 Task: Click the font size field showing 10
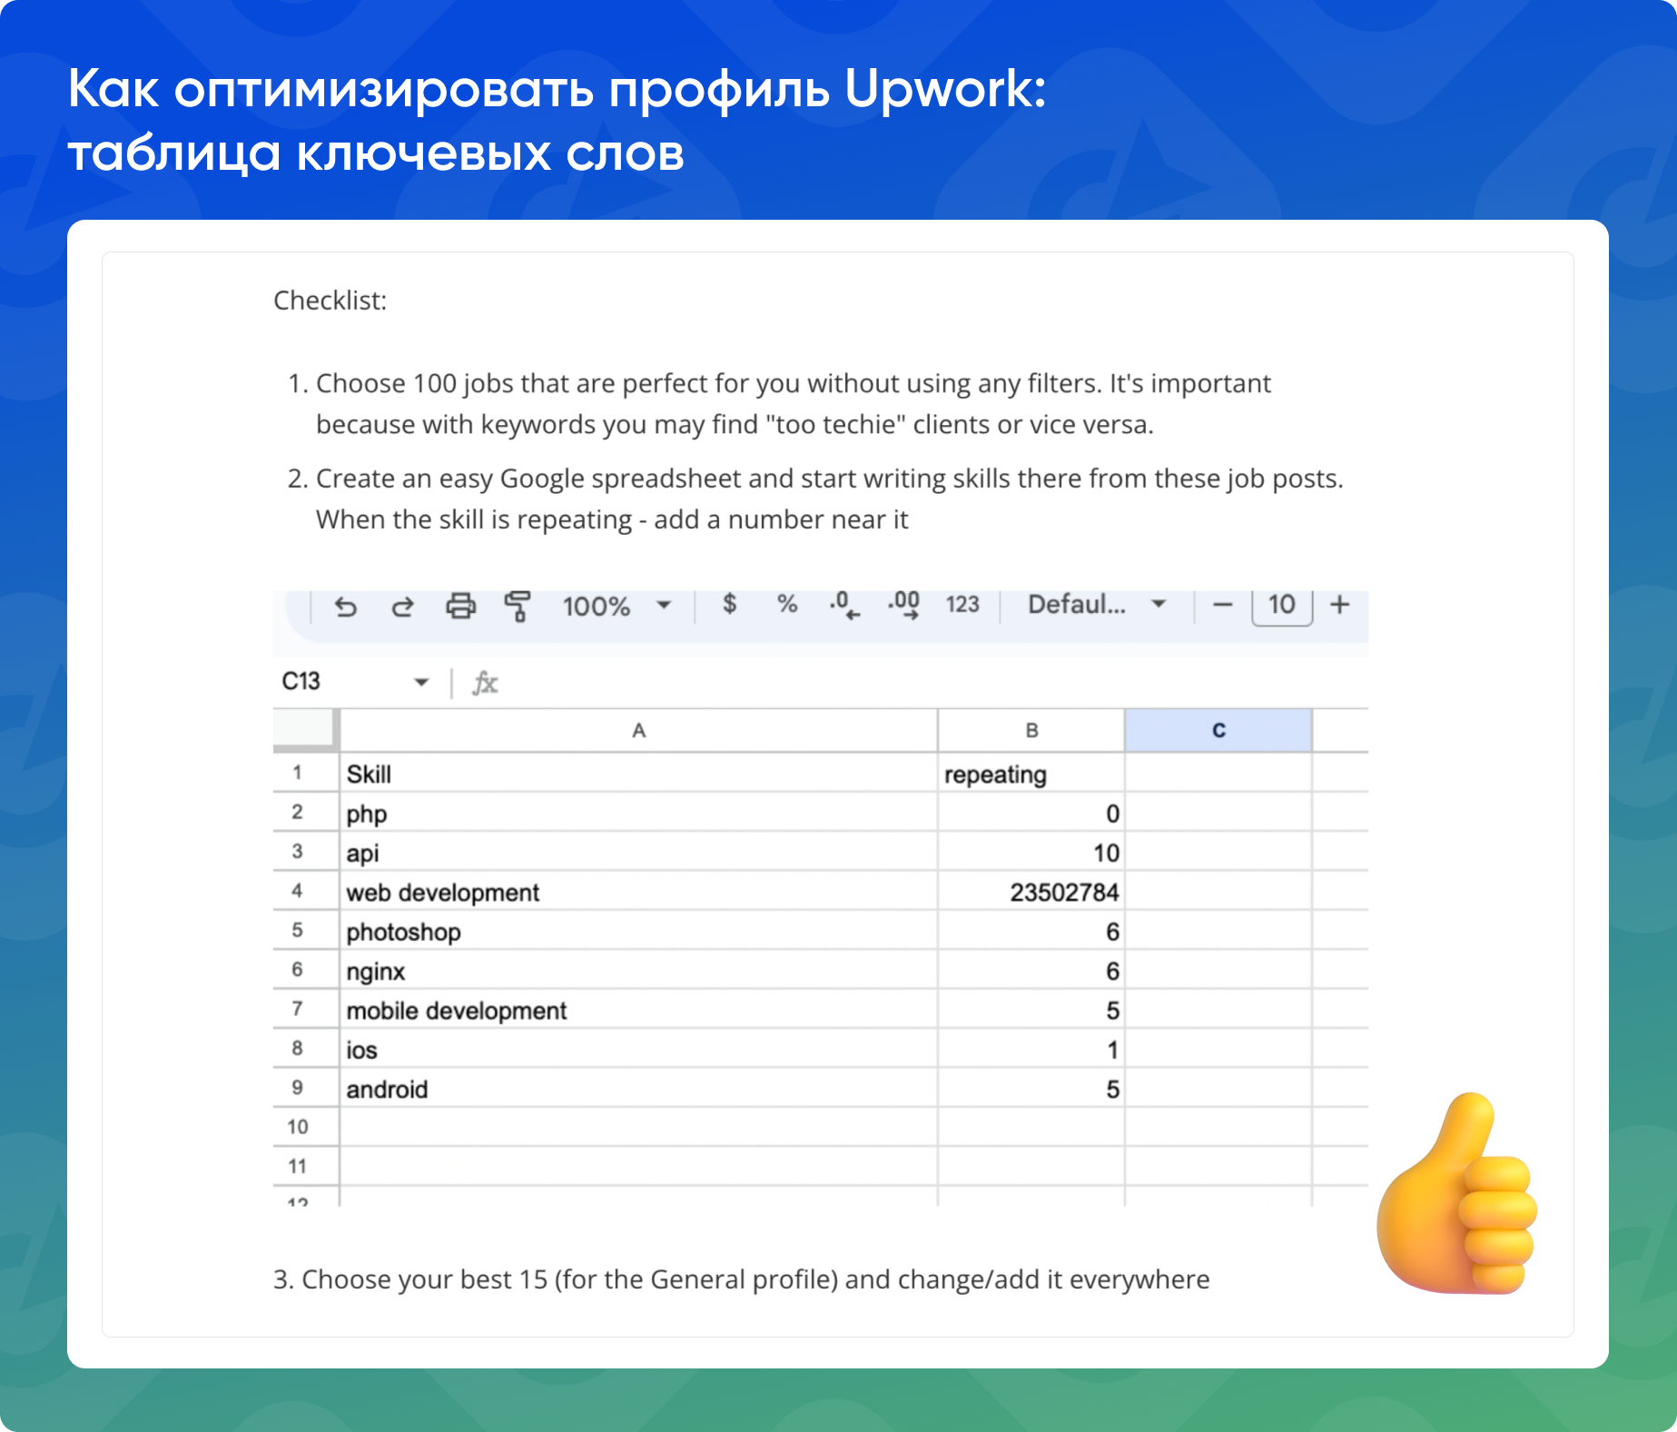tap(1280, 604)
